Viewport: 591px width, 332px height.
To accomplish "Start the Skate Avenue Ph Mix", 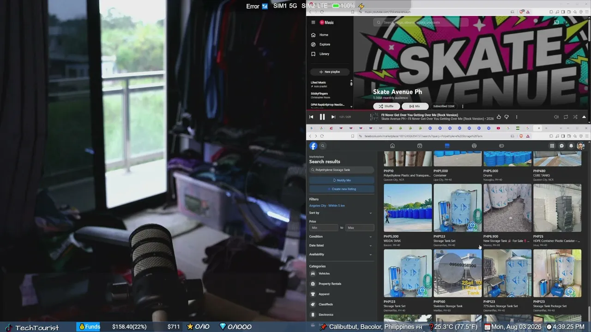I will click(414, 106).
